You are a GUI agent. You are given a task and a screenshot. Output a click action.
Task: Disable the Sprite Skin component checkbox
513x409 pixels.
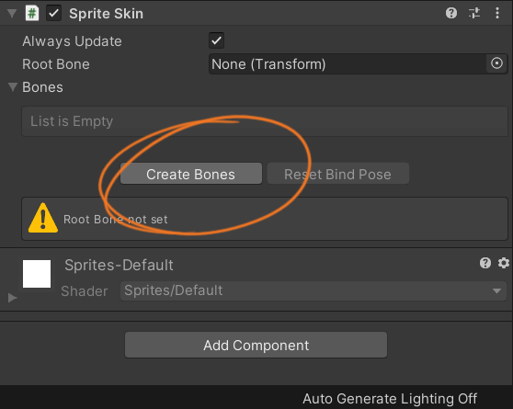tap(53, 14)
